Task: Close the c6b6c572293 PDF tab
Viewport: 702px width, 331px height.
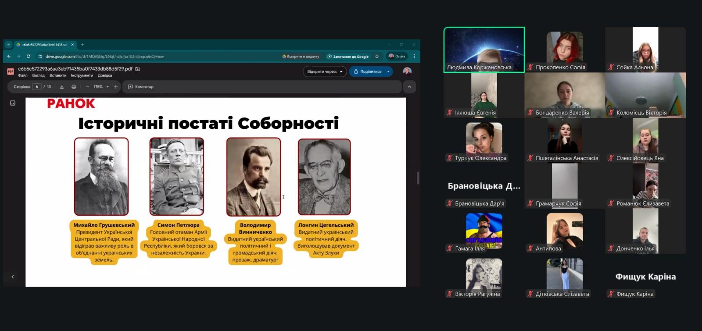Action: (x=72, y=44)
